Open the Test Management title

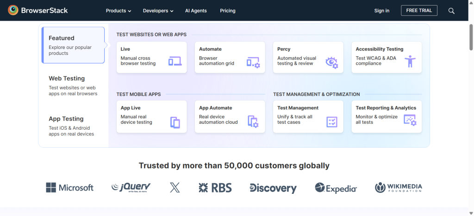coord(298,108)
